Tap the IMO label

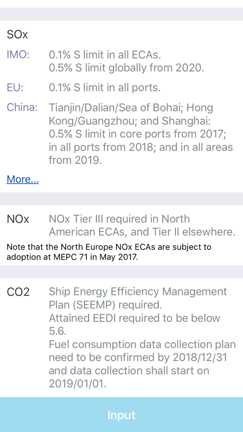18,54
